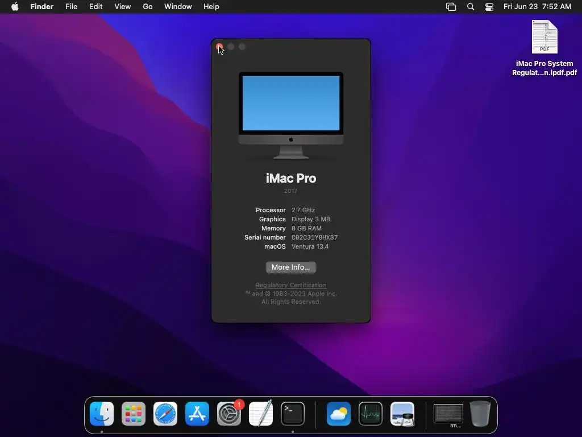The width and height of the screenshot is (582, 437).
Task: Open the Regulatory Certification link
Action: [290, 285]
